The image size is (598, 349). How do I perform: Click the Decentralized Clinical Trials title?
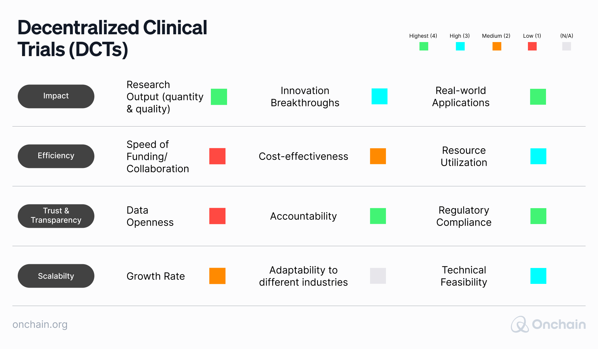coord(112,38)
